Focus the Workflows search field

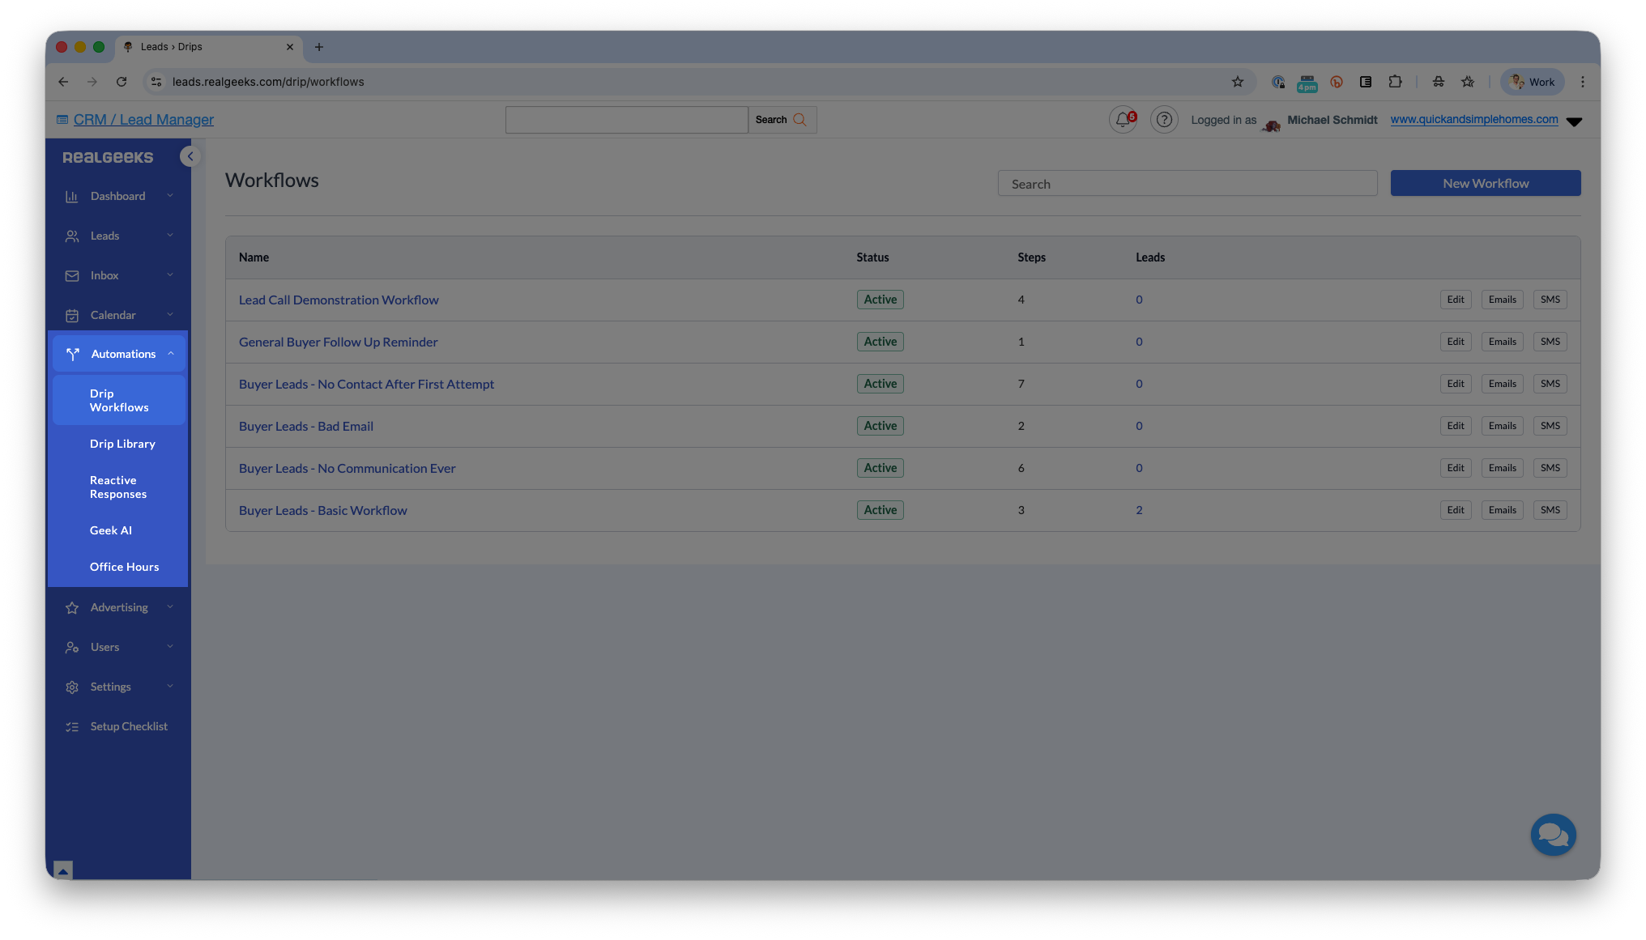pos(1187,184)
